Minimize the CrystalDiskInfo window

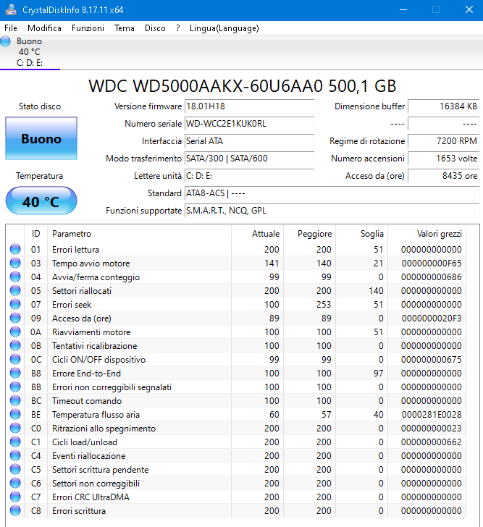(403, 9)
